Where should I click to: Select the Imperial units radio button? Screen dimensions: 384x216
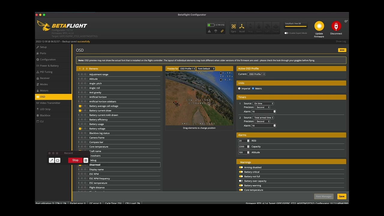(x=239, y=88)
